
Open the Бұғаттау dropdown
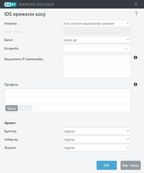click(x=97, y=131)
